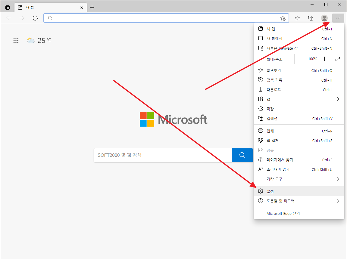Viewport: 347px width, 260px height.
Task: Click the add to favorites star in address bar
Action: (283, 18)
